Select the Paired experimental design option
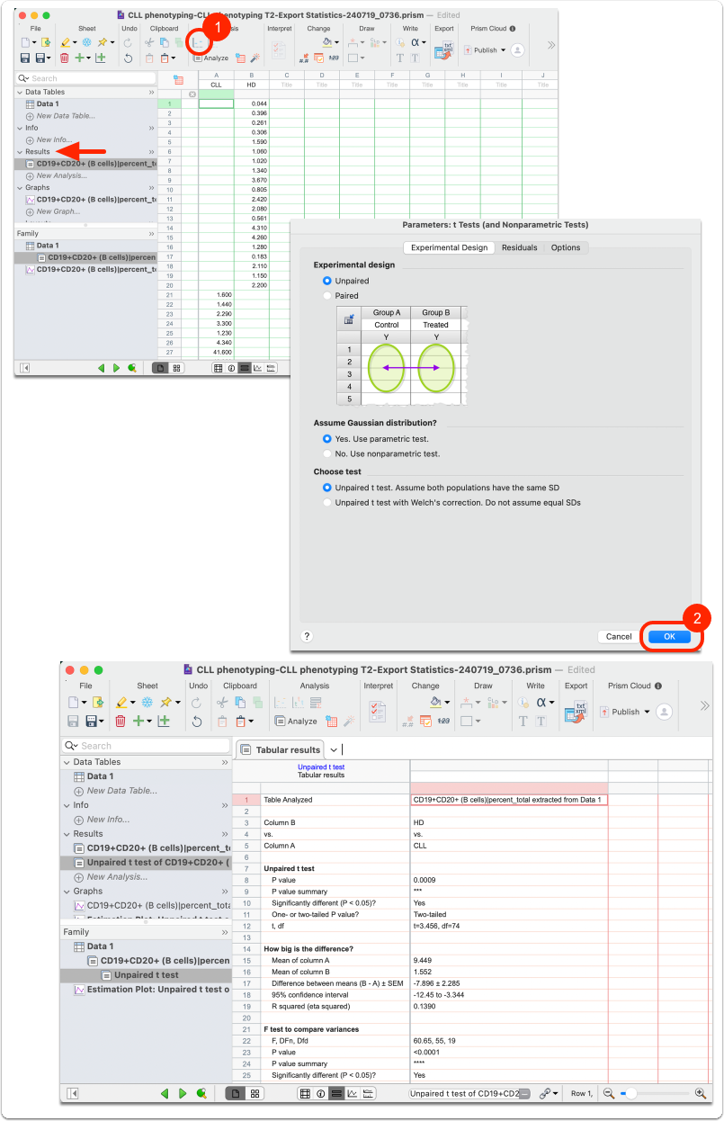This screenshot has width=724, height=1121. (x=327, y=295)
